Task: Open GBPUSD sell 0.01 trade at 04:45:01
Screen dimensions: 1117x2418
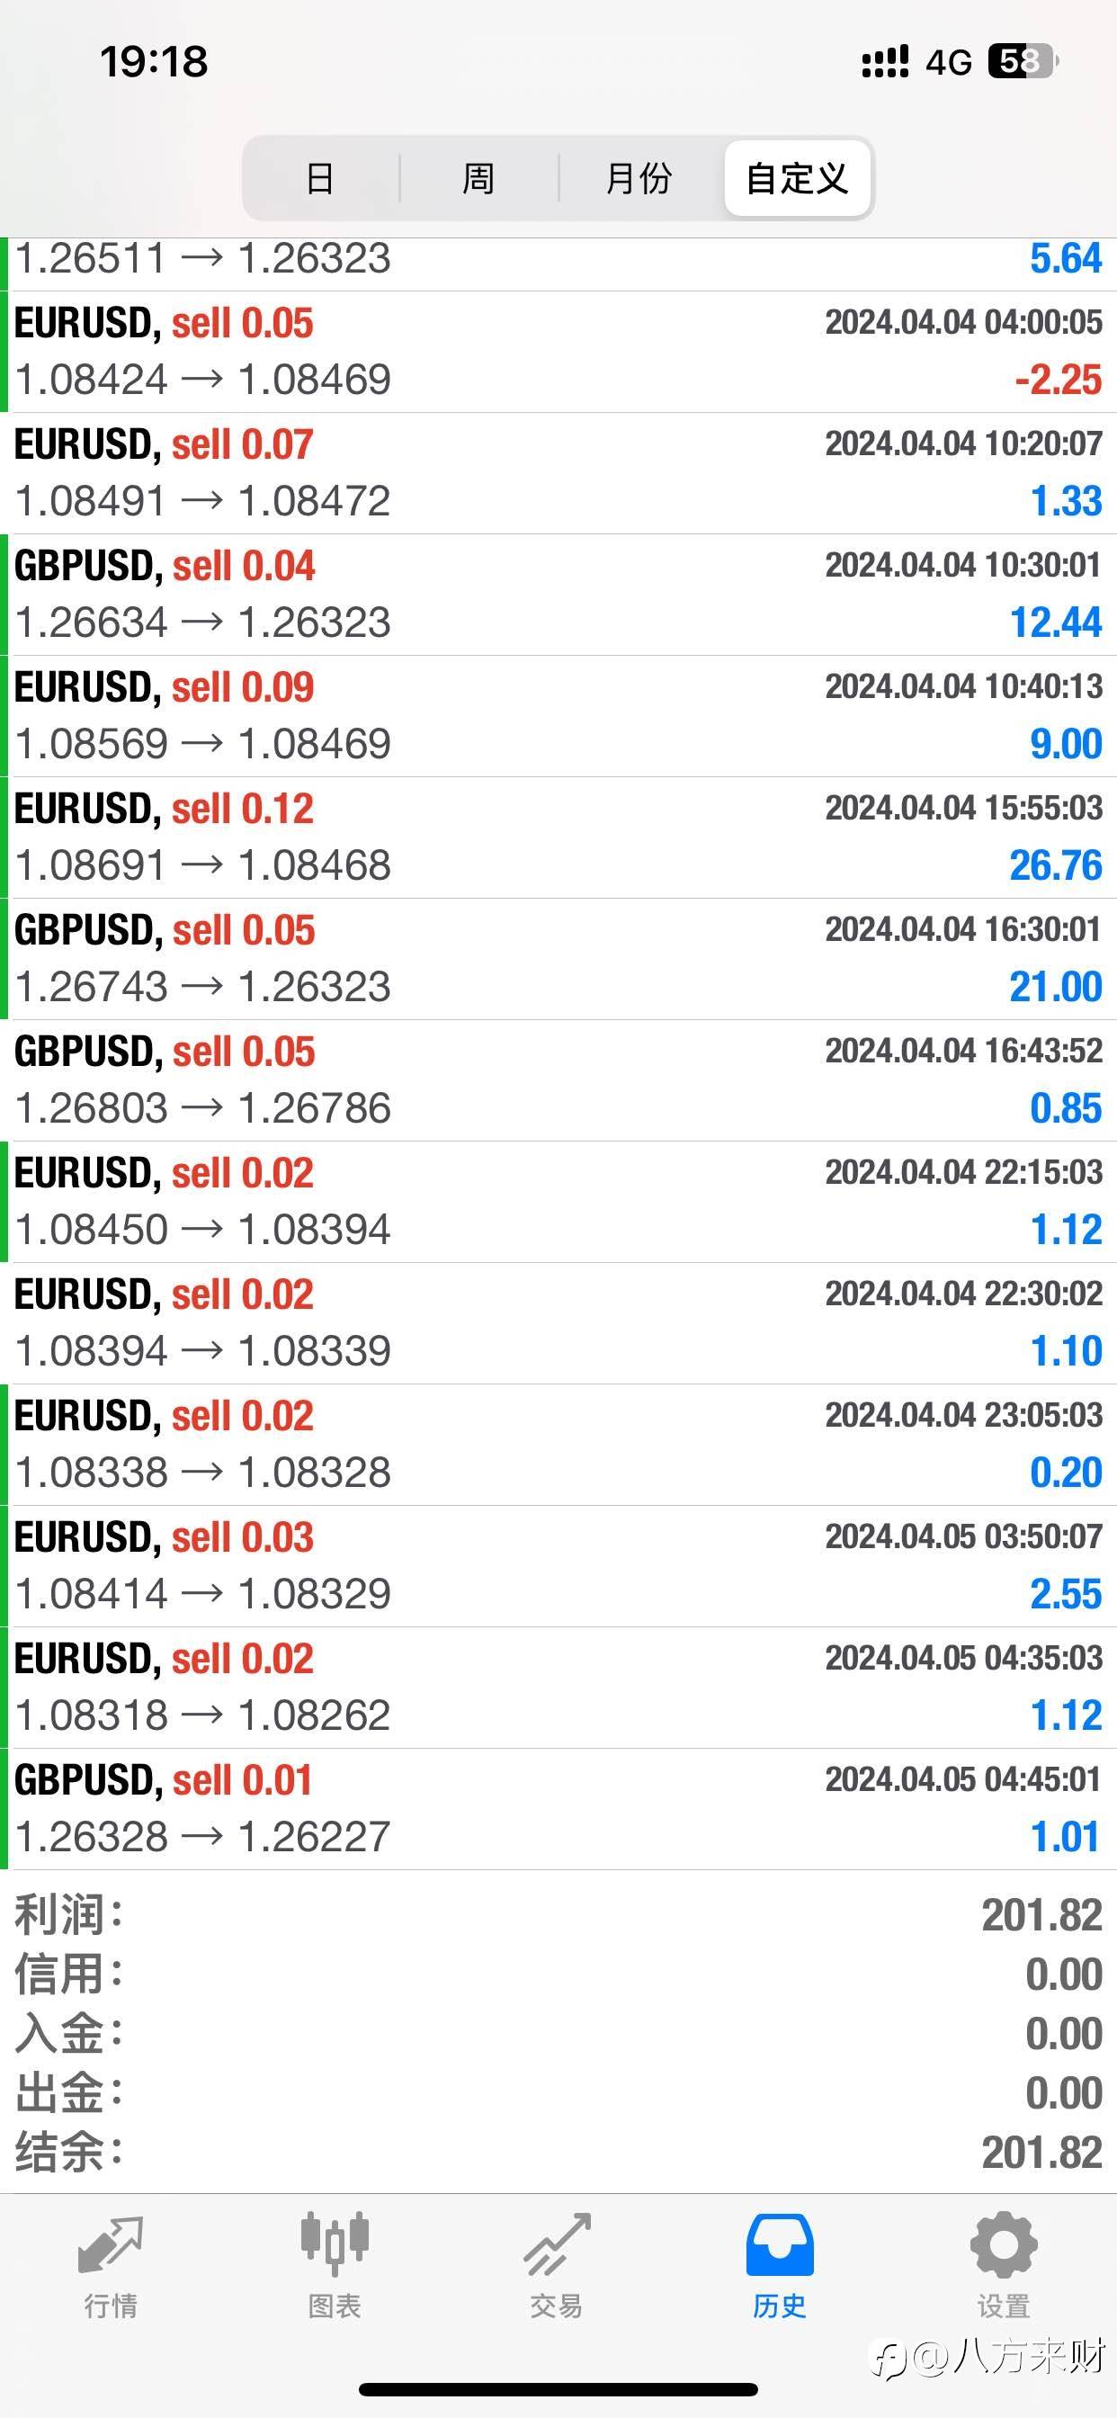Action: tap(558, 1809)
